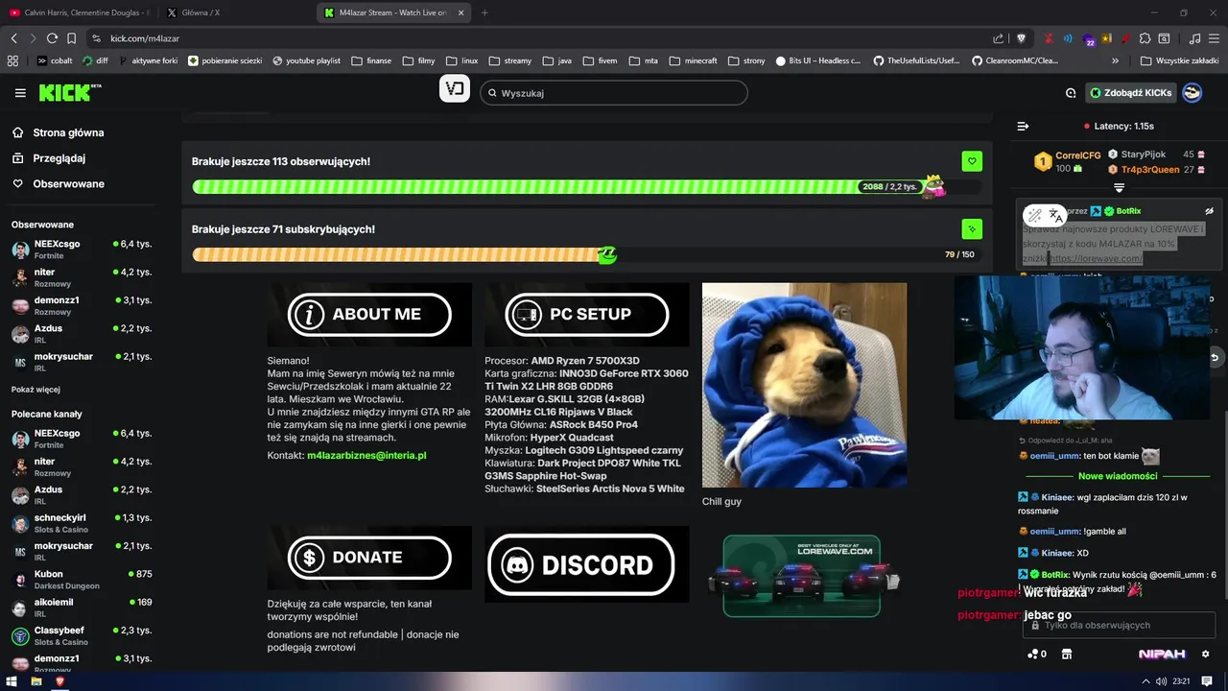Open the linux bookmark folder
1228x691 pixels.
point(461,60)
